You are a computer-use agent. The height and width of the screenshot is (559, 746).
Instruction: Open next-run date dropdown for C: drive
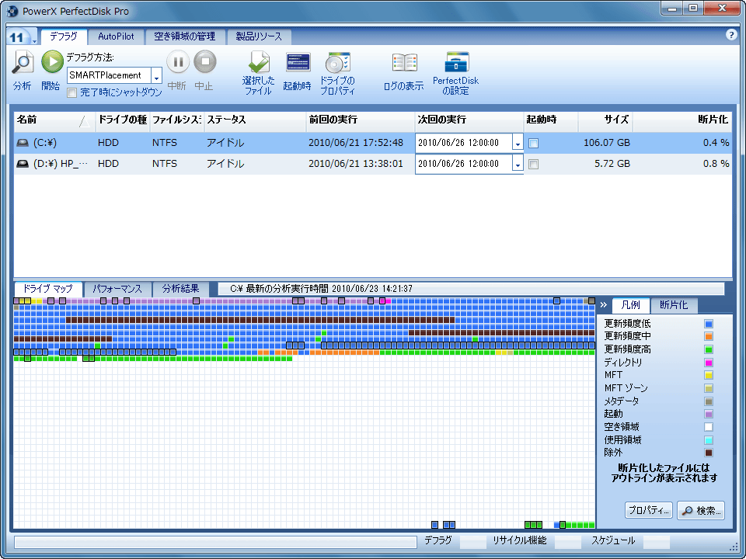click(x=518, y=143)
